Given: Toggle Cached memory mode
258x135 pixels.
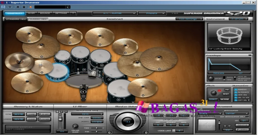Looking at the screenshot, I should [45, 119].
